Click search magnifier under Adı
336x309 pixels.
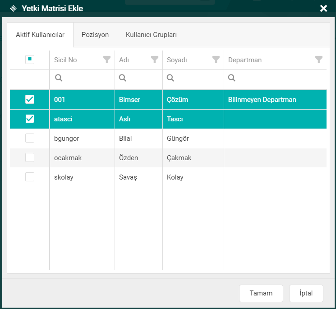tap(123, 78)
